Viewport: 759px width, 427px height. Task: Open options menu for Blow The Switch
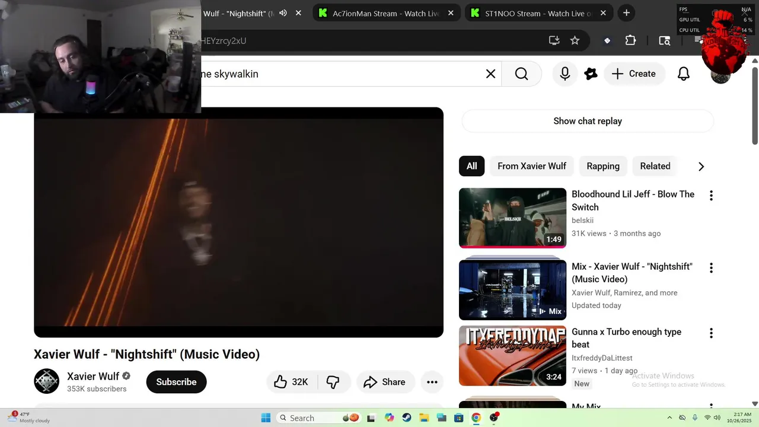(x=711, y=195)
